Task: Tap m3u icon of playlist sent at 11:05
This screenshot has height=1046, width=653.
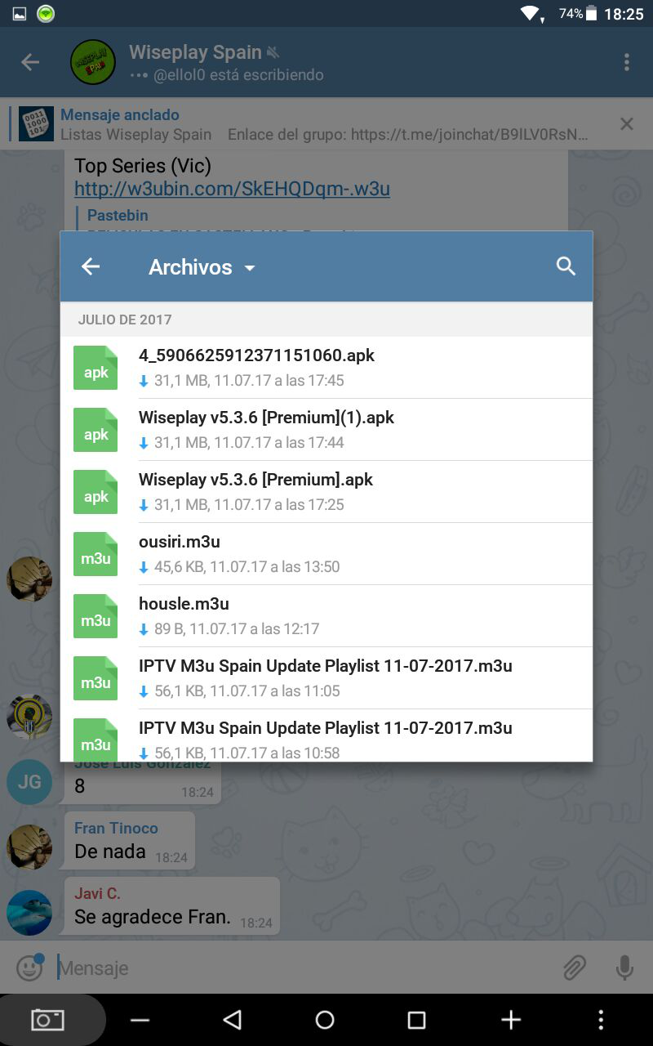Action: pos(96,678)
